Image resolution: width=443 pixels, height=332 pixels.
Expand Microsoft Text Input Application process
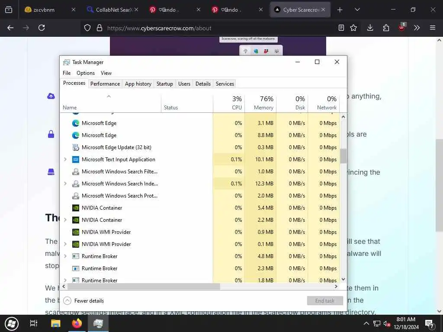click(65, 160)
